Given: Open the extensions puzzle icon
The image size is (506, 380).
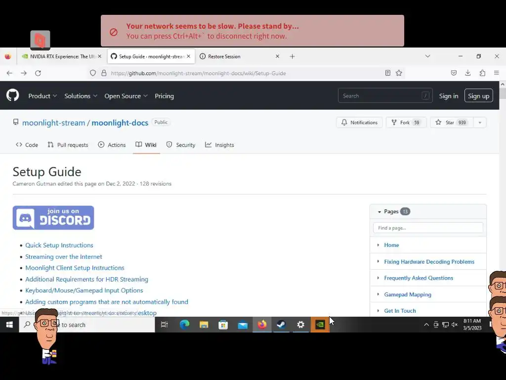Looking at the screenshot, I should pos(482,73).
